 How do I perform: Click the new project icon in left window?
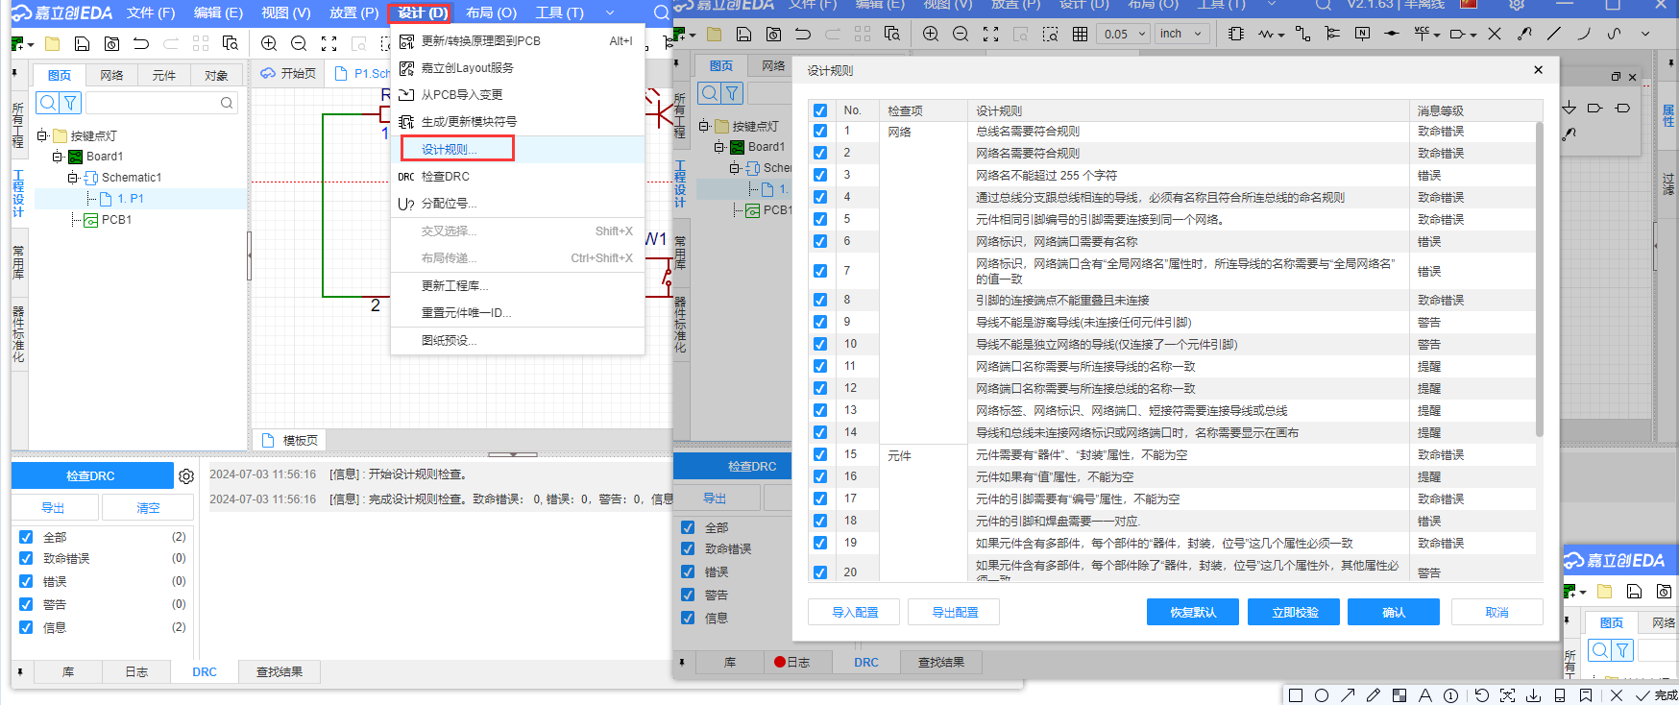[x=17, y=43]
